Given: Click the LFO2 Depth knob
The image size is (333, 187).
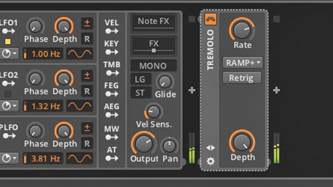Looking at the screenshot, I should click(64, 79).
